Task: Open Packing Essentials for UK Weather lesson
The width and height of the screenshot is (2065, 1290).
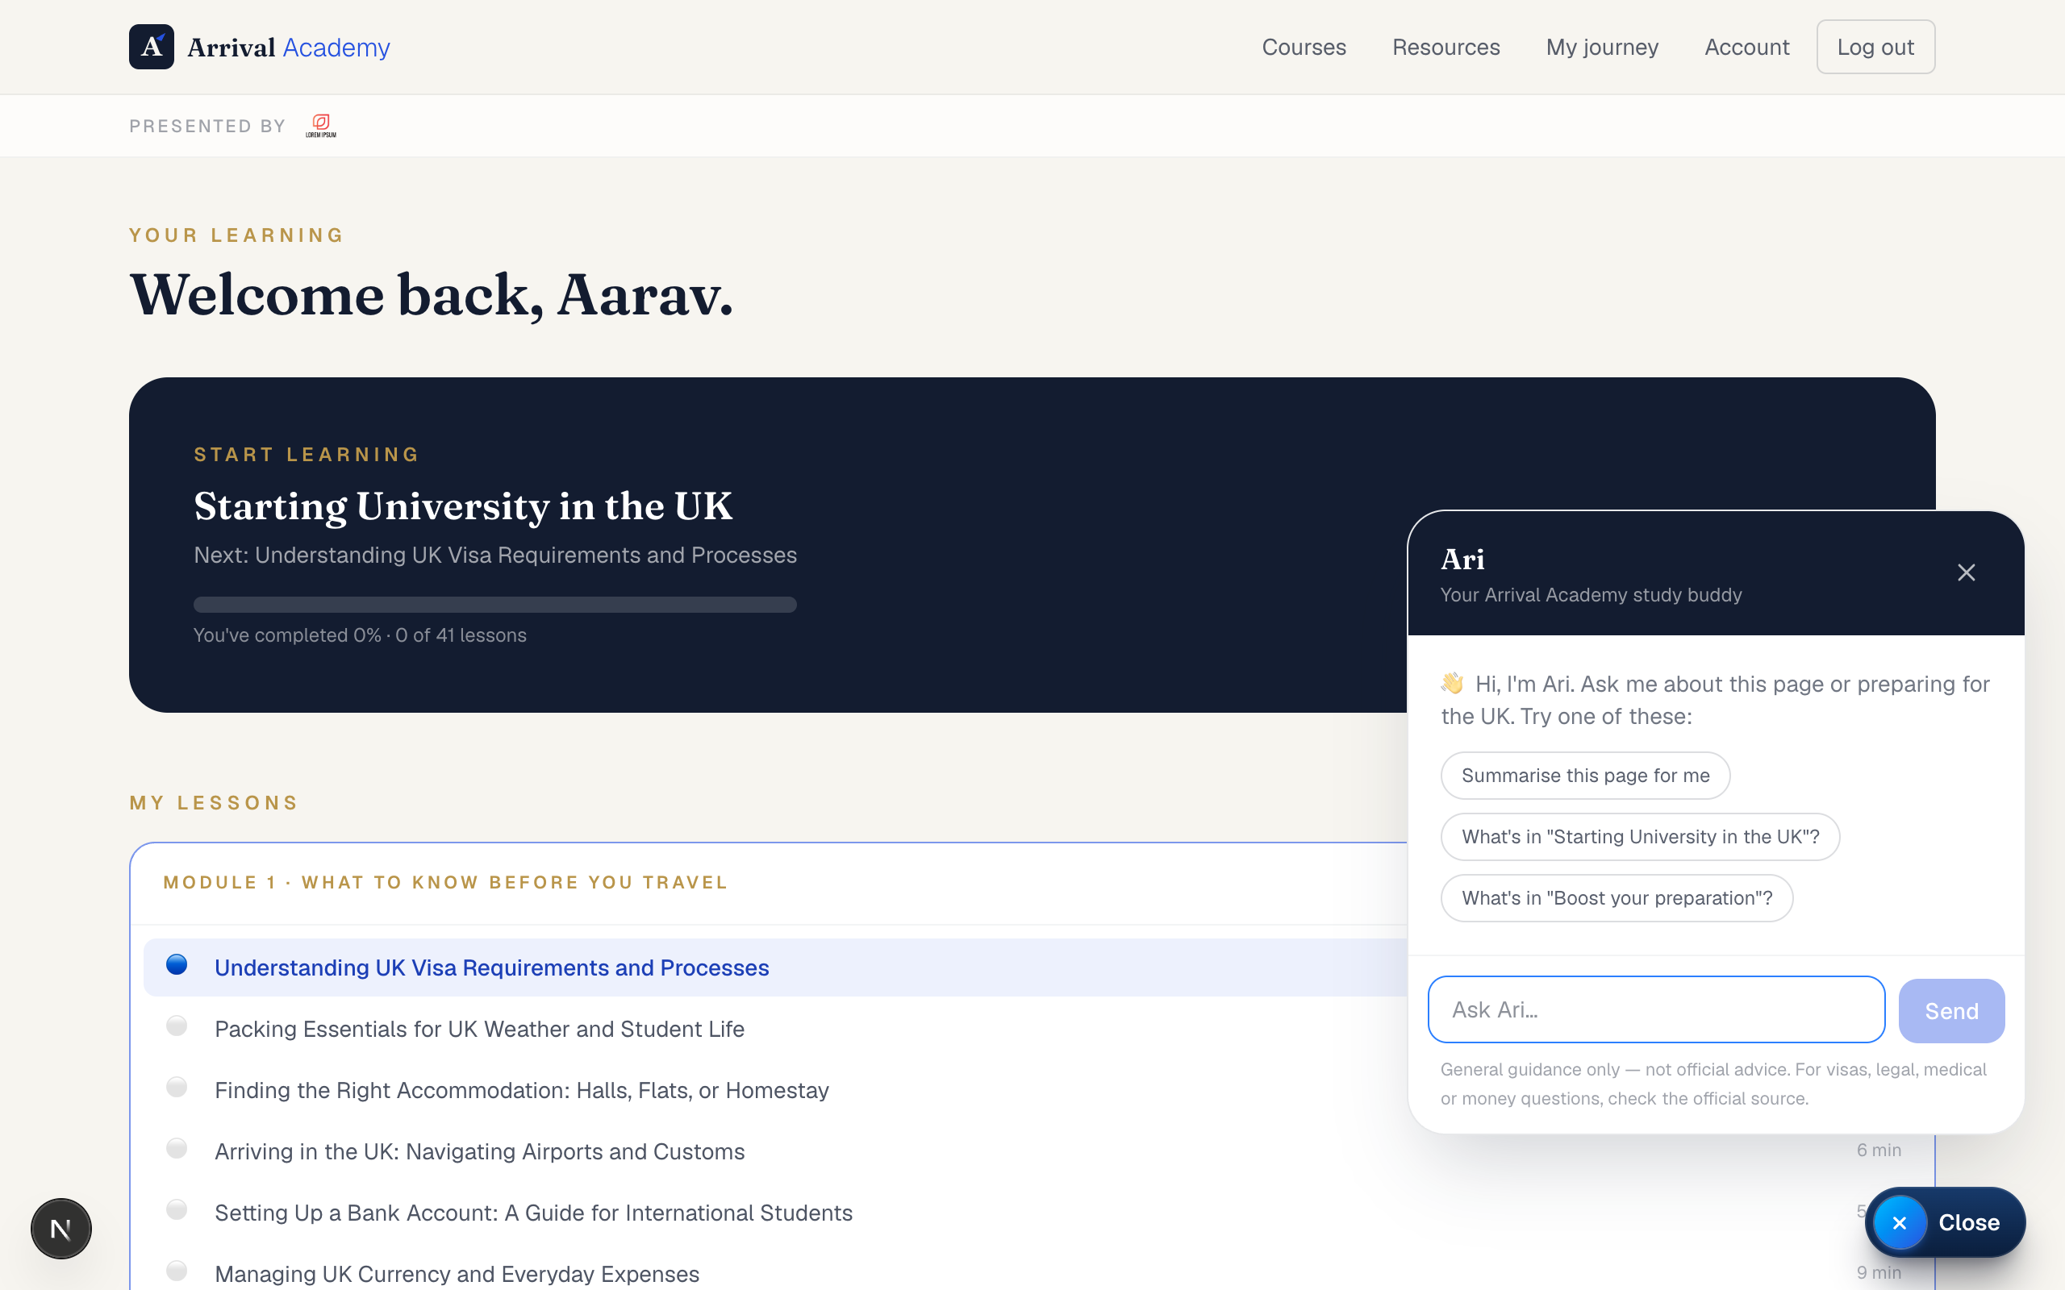Action: tap(480, 1029)
